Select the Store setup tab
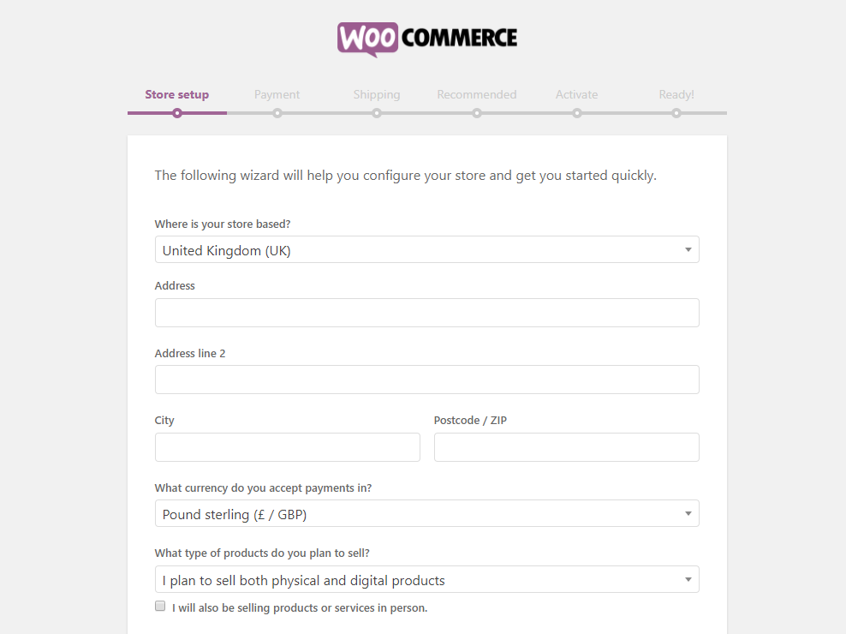The image size is (846, 634). click(x=177, y=94)
